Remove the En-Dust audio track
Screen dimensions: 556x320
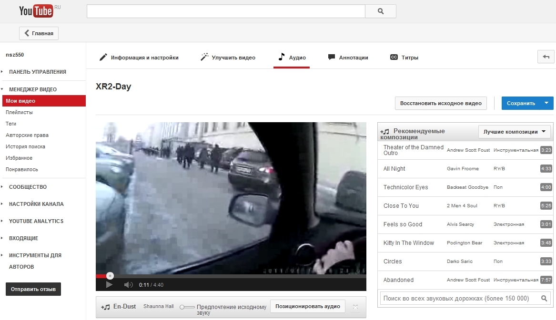point(355,307)
